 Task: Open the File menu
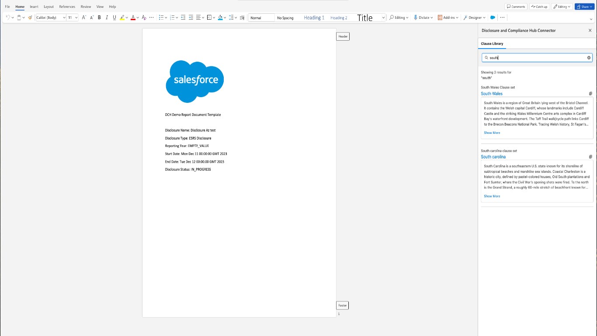tap(7, 7)
